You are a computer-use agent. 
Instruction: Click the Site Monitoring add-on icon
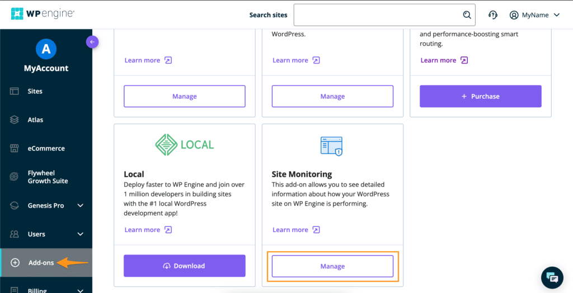[332, 146]
